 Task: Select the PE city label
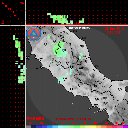(x=97, y=66)
